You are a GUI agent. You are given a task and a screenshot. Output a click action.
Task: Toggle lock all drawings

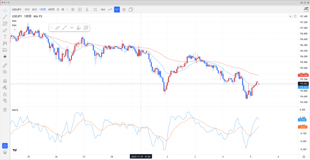coord(5,94)
